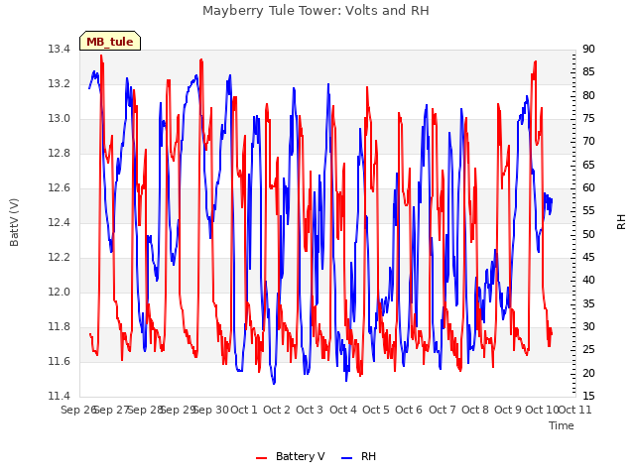Click the 45 tick on the RH axis
The image size is (635, 476).
tap(588, 258)
